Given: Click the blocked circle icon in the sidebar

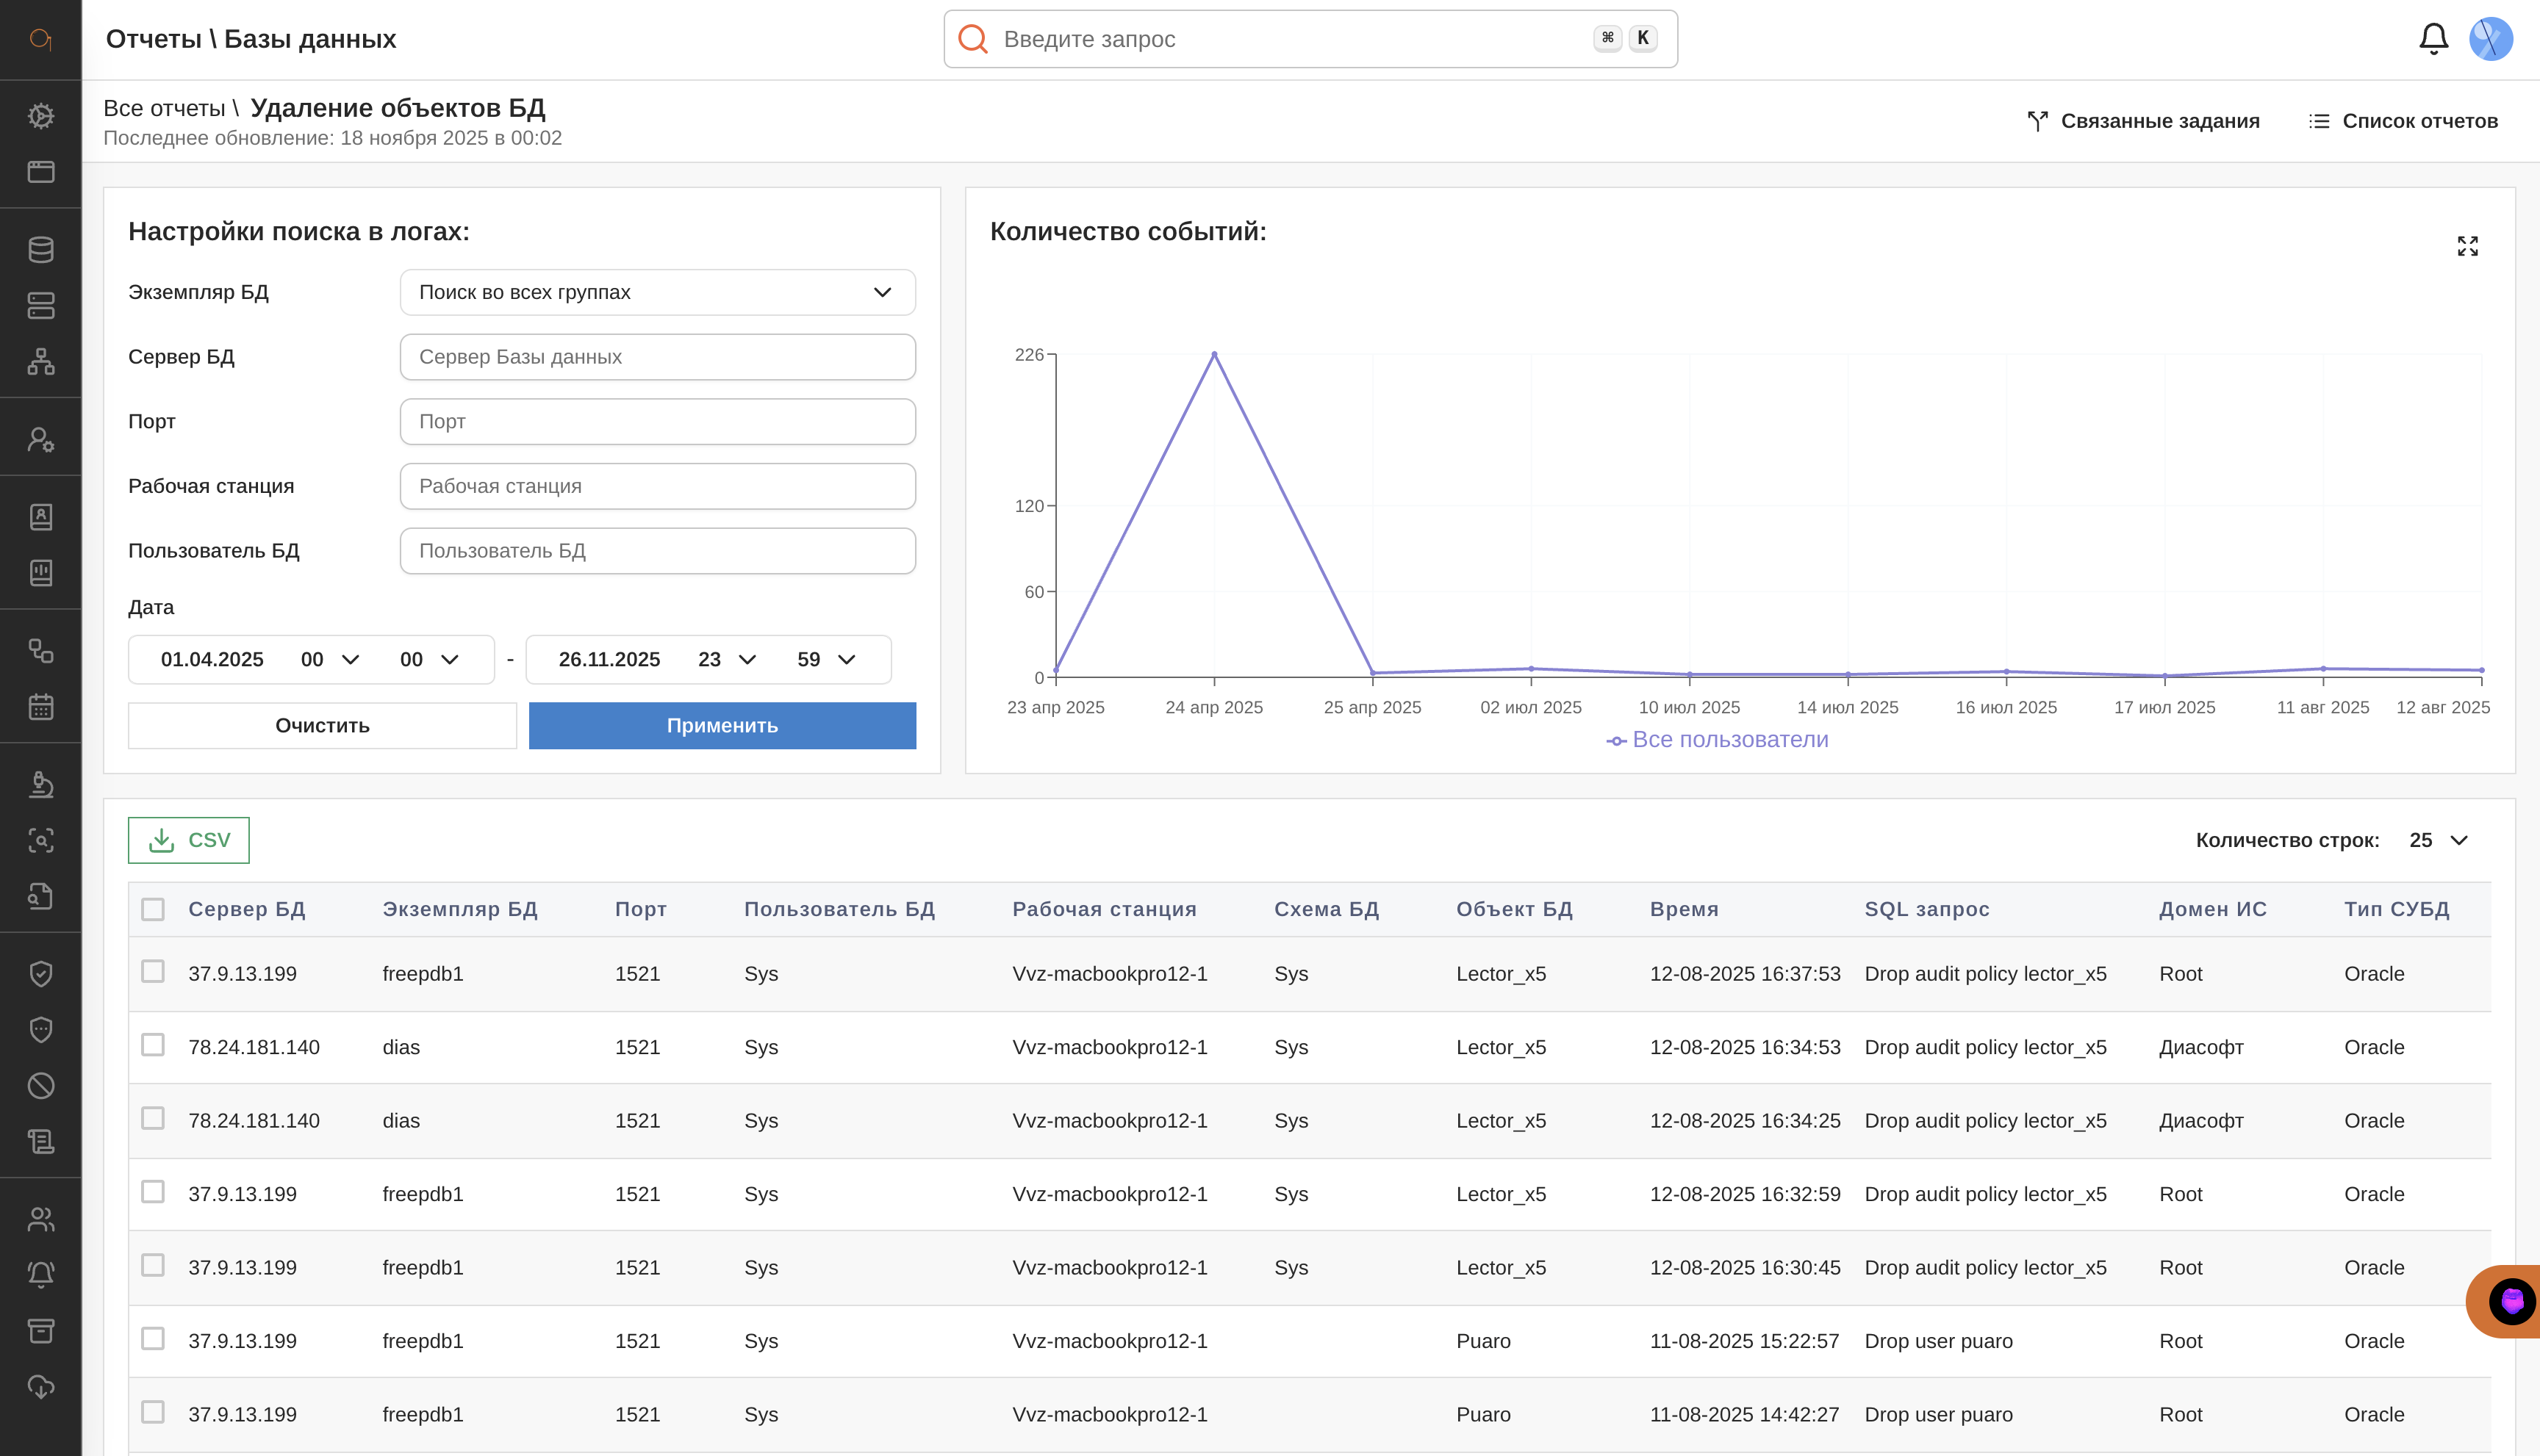Looking at the screenshot, I should (41, 1086).
